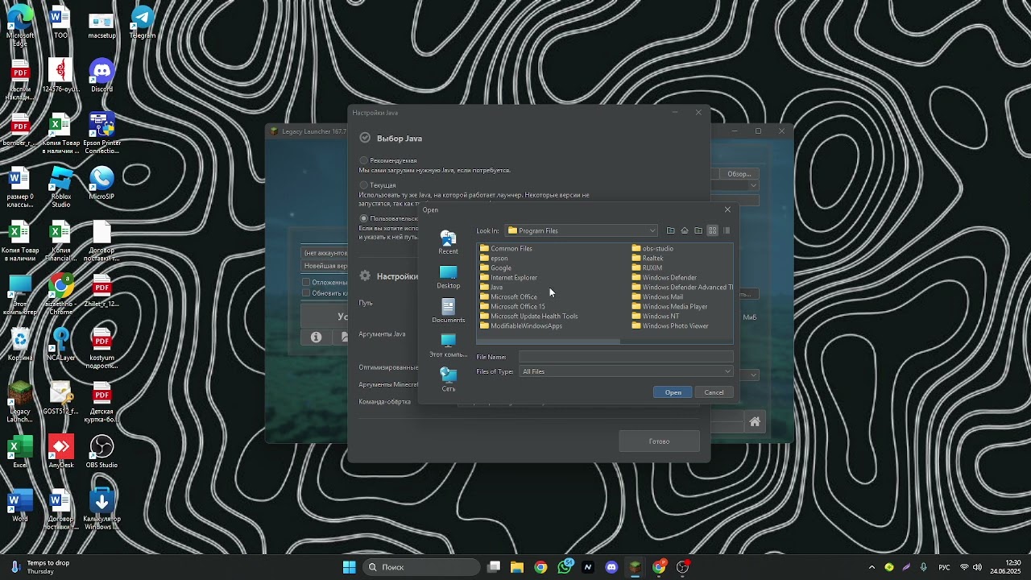Select the Microsoft Office 15 folder
The width and height of the screenshot is (1031, 580).
click(512, 306)
